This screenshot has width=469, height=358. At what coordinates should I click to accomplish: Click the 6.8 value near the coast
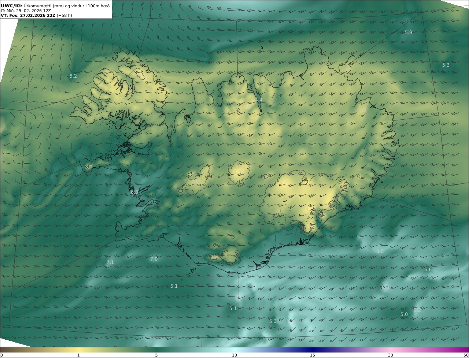(134, 192)
